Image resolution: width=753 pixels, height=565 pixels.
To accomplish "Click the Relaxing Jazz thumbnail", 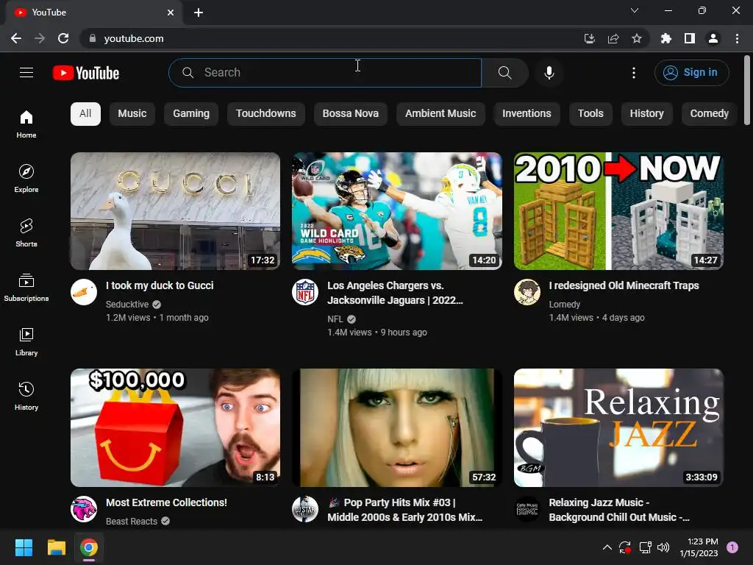I will pyautogui.click(x=618, y=427).
